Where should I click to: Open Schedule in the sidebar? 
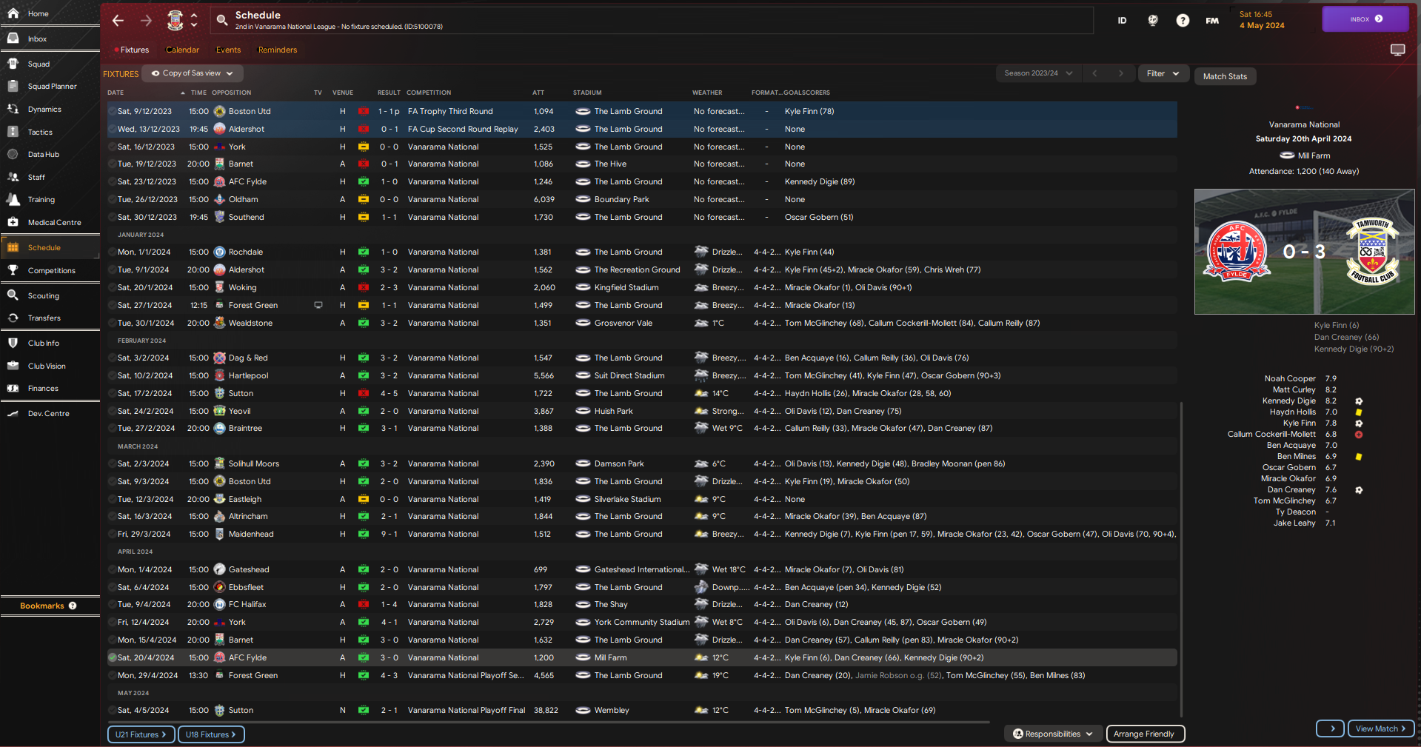pos(50,247)
